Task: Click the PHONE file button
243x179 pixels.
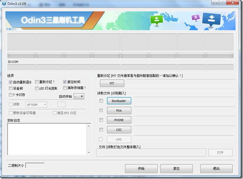Action: click(x=119, y=120)
